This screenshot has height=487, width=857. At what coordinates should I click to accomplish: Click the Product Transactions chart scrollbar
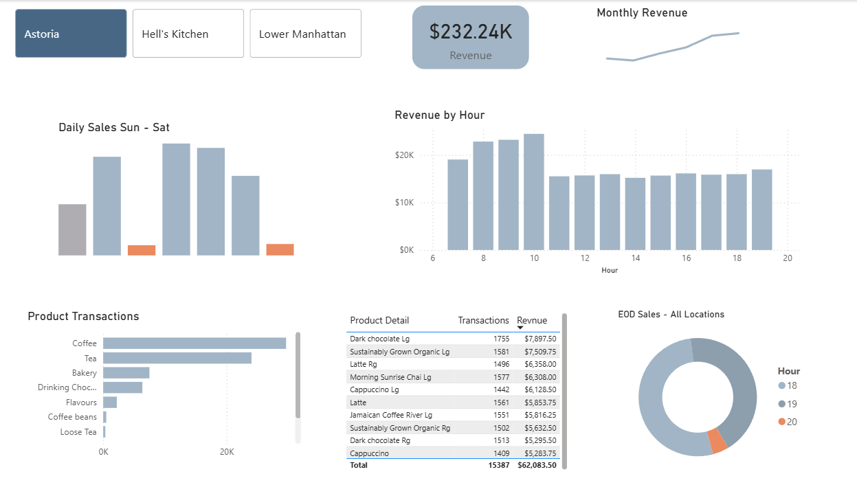pyautogui.click(x=298, y=375)
